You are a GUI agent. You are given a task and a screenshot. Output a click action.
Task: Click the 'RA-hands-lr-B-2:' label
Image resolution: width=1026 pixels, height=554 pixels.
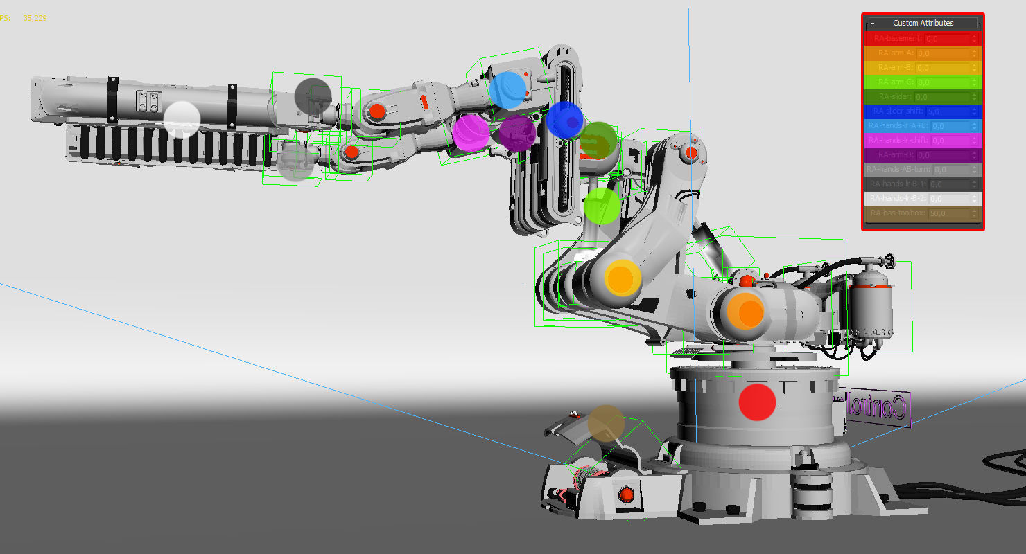(x=898, y=199)
